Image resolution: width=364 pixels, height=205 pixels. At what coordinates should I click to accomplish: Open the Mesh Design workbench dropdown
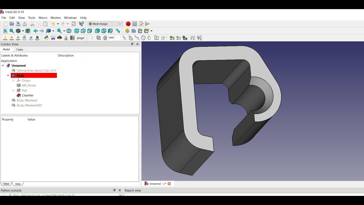coord(105,24)
